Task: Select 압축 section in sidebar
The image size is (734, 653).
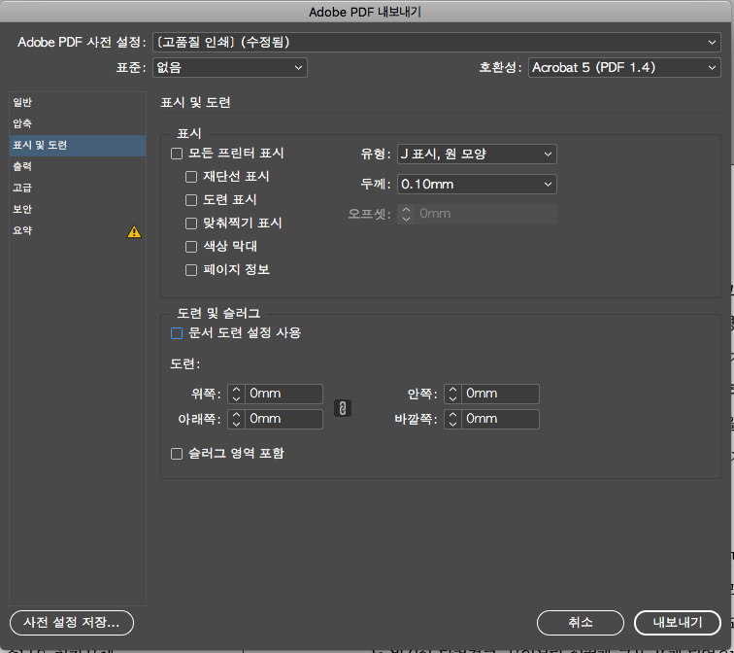Action: click(78, 123)
